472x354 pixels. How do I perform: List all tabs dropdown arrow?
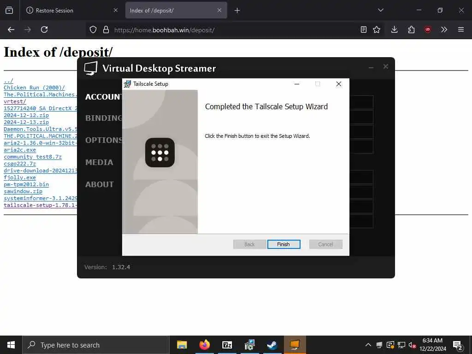[x=380, y=10]
